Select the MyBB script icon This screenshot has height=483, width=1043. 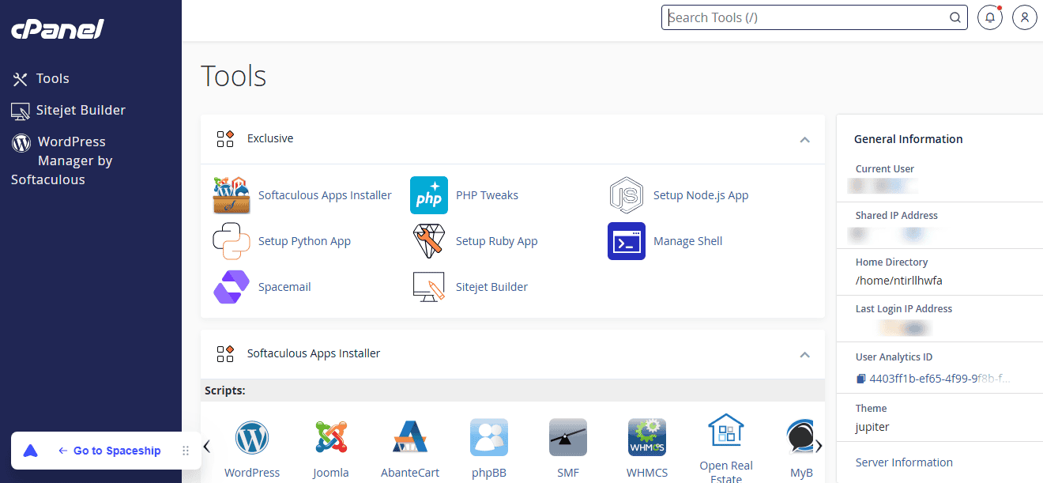click(x=800, y=437)
